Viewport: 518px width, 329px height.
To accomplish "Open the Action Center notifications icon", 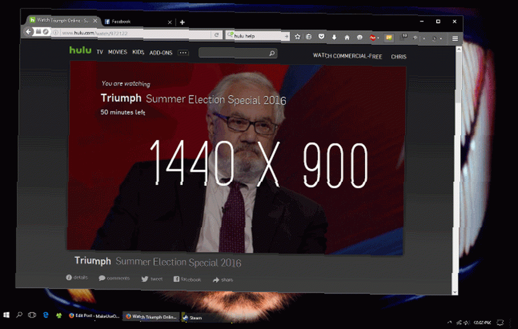I will 500,323.
